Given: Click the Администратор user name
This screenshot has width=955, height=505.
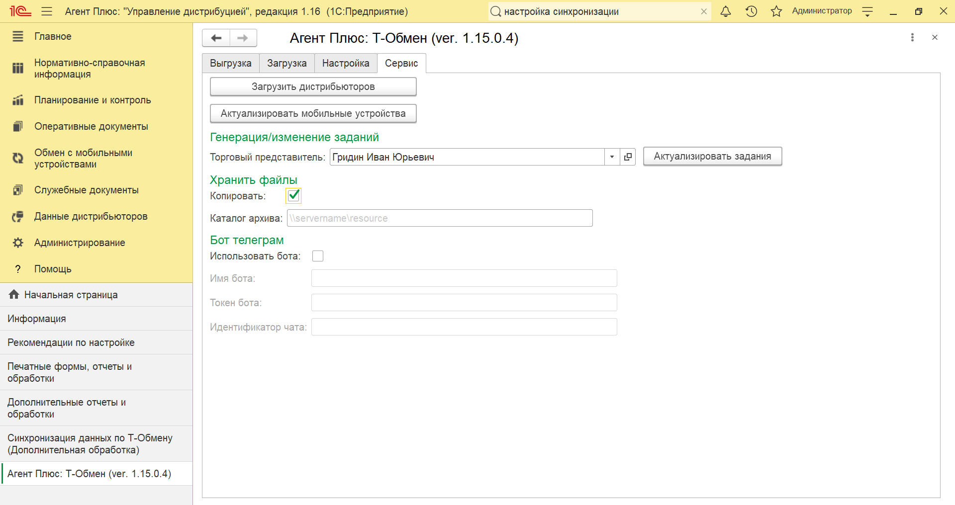Looking at the screenshot, I should tap(822, 11).
